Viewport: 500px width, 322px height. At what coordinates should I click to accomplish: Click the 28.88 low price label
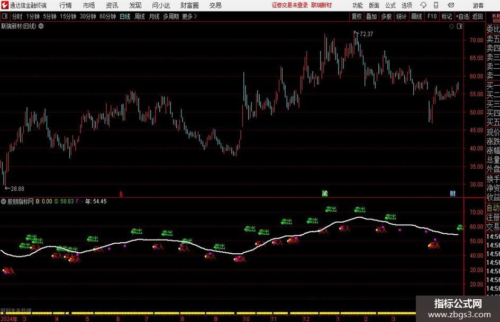[x=17, y=189]
